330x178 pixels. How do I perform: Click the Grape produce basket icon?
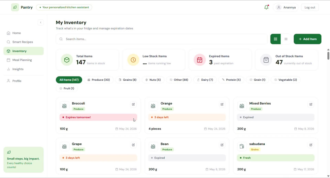(64, 146)
